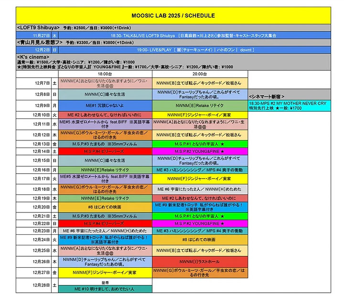This screenshot has height=306, width=344.
Task: Click NWNM[G] in the 12月27日 20:00 slot
Action: 200,273
